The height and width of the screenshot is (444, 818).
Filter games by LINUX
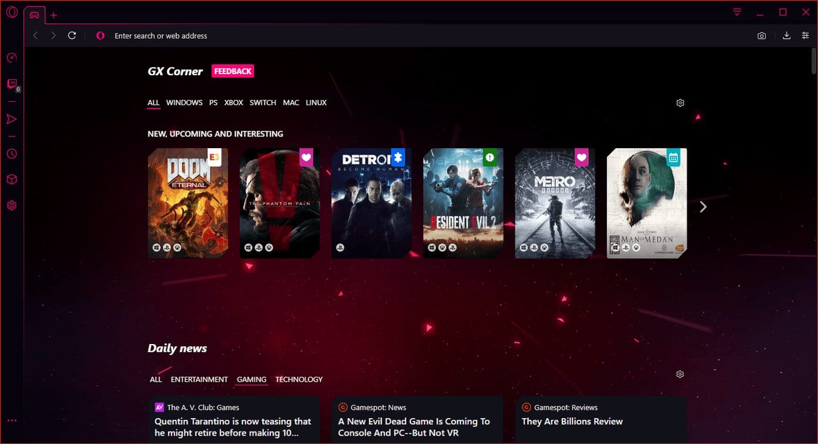coord(316,102)
